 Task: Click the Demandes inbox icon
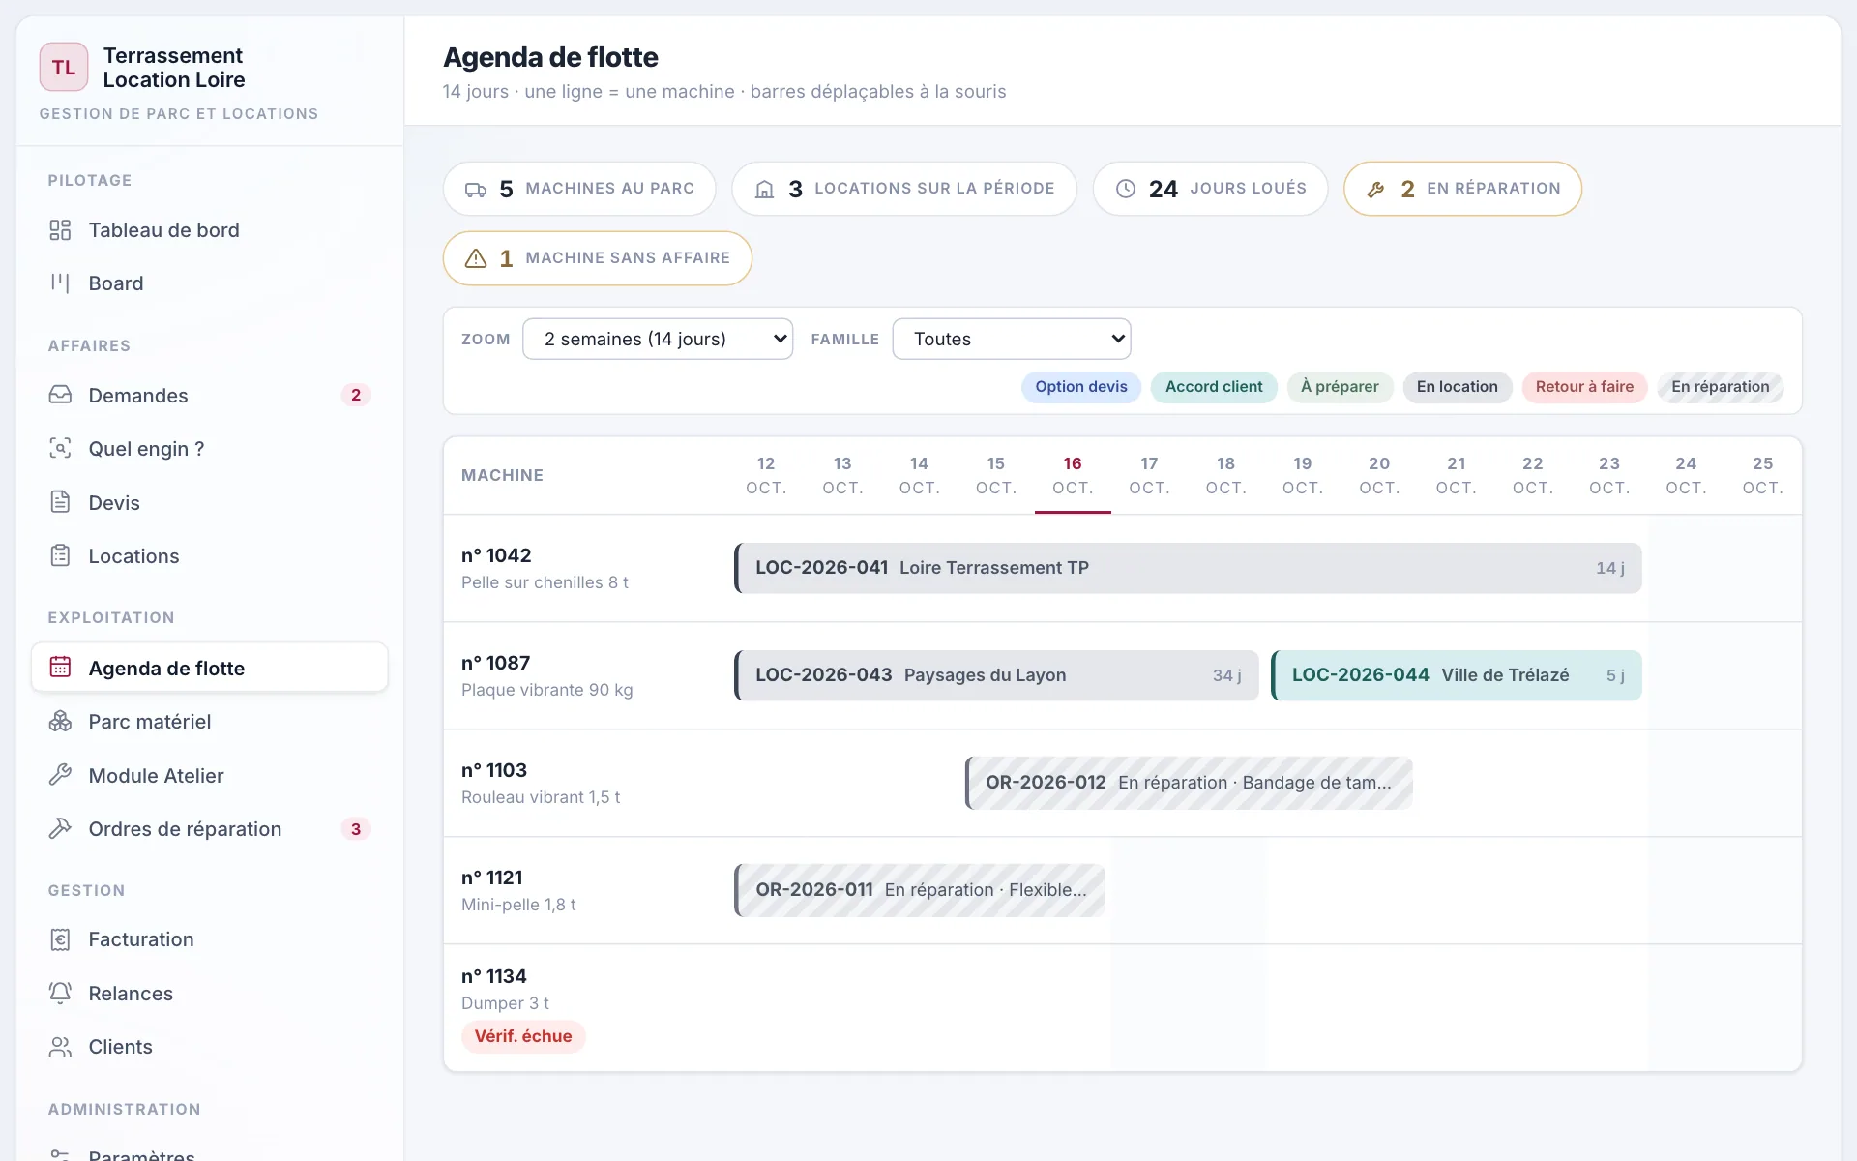60,395
